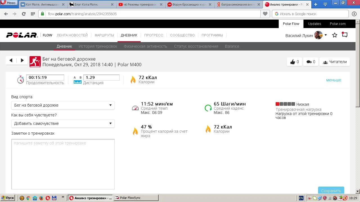Click the меньше link to collapse details
Image resolution: width=360 pixels, height=202 pixels.
333,80
